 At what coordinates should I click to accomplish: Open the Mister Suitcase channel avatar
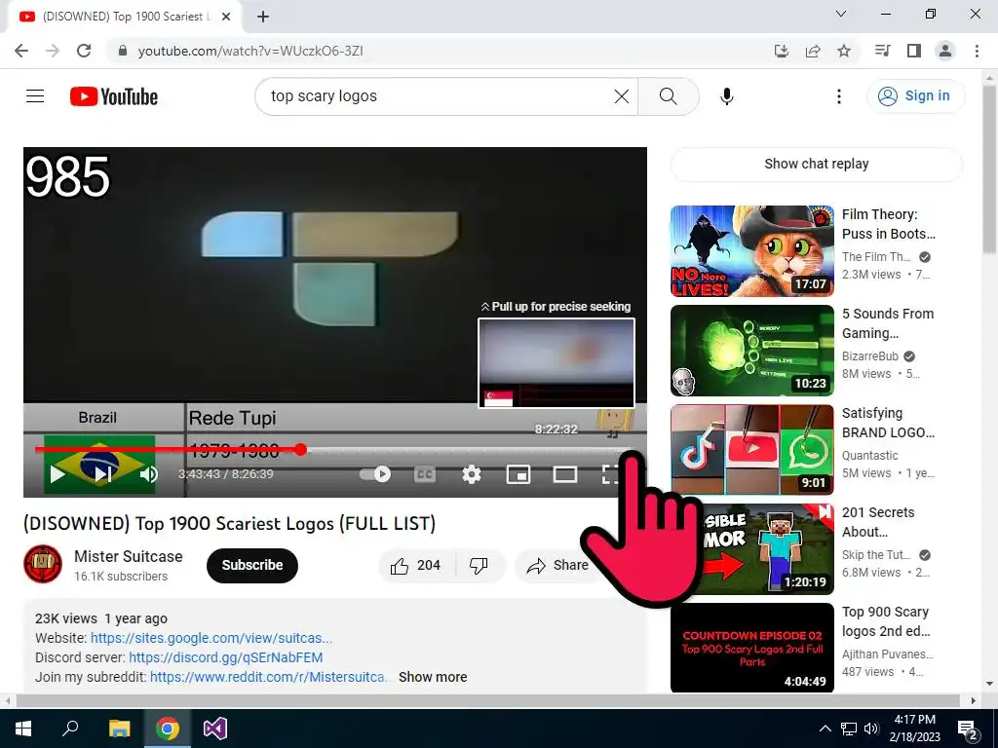point(43,564)
